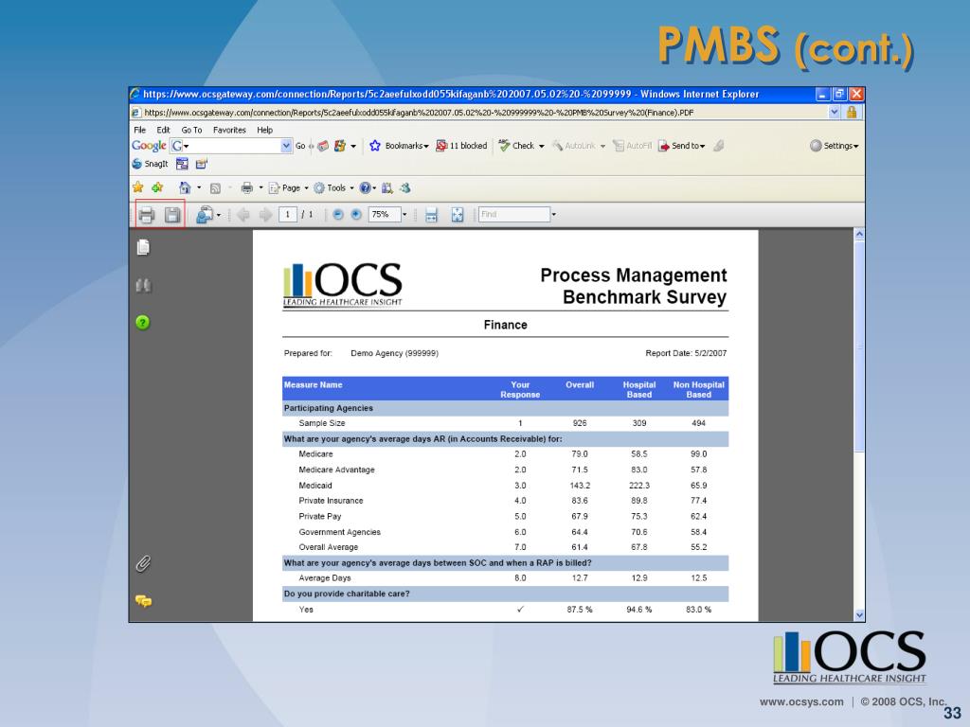Save a copy with the floppy disk icon
The height and width of the screenshot is (727, 970).
(x=172, y=215)
